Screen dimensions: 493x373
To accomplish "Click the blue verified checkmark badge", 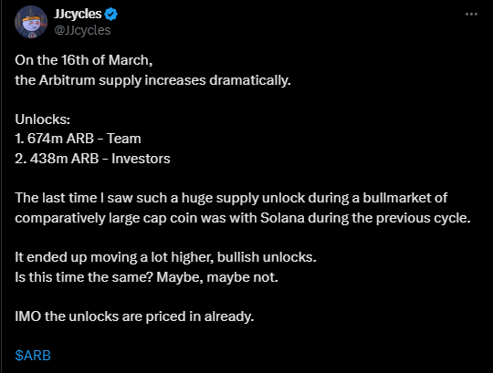I will pyautogui.click(x=110, y=14).
